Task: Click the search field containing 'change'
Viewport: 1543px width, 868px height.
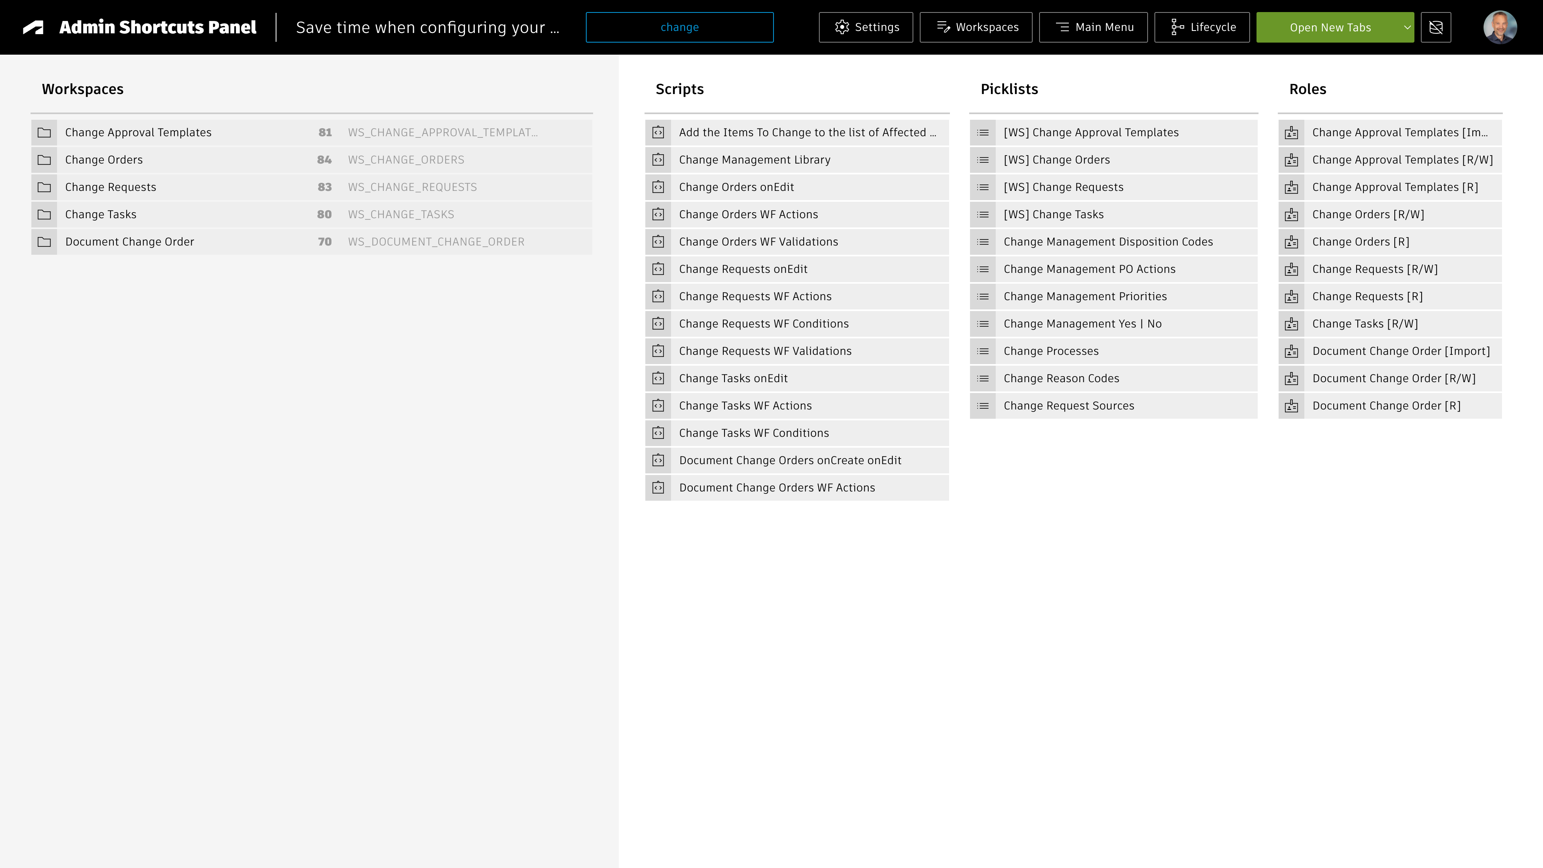Action: 679,28
